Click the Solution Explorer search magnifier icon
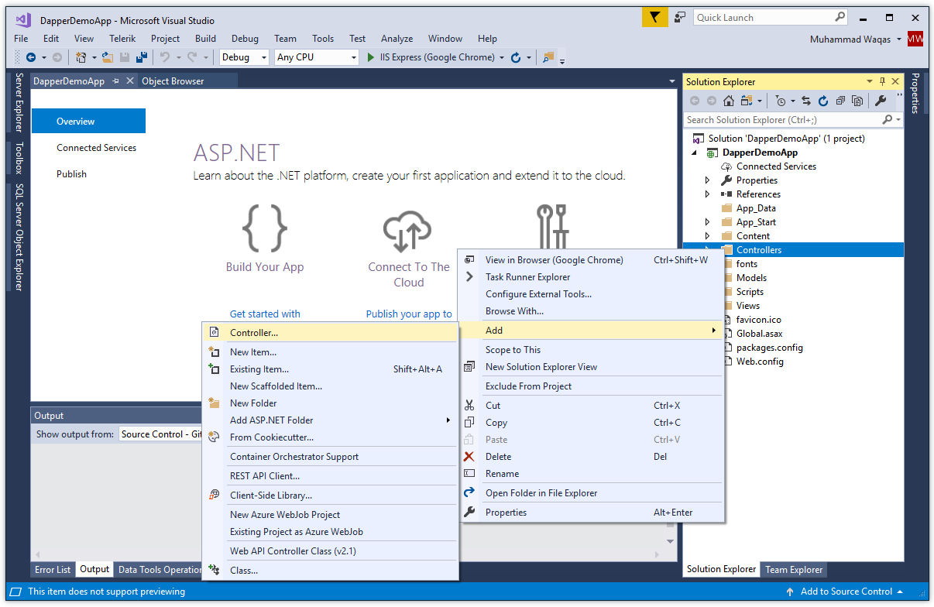934x607 pixels. click(888, 120)
